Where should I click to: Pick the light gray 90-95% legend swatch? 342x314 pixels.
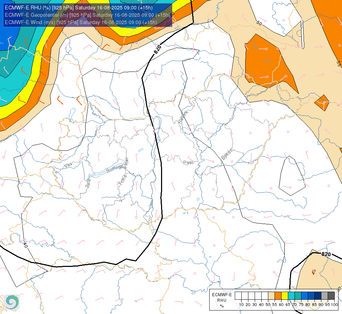(x=325, y=296)
